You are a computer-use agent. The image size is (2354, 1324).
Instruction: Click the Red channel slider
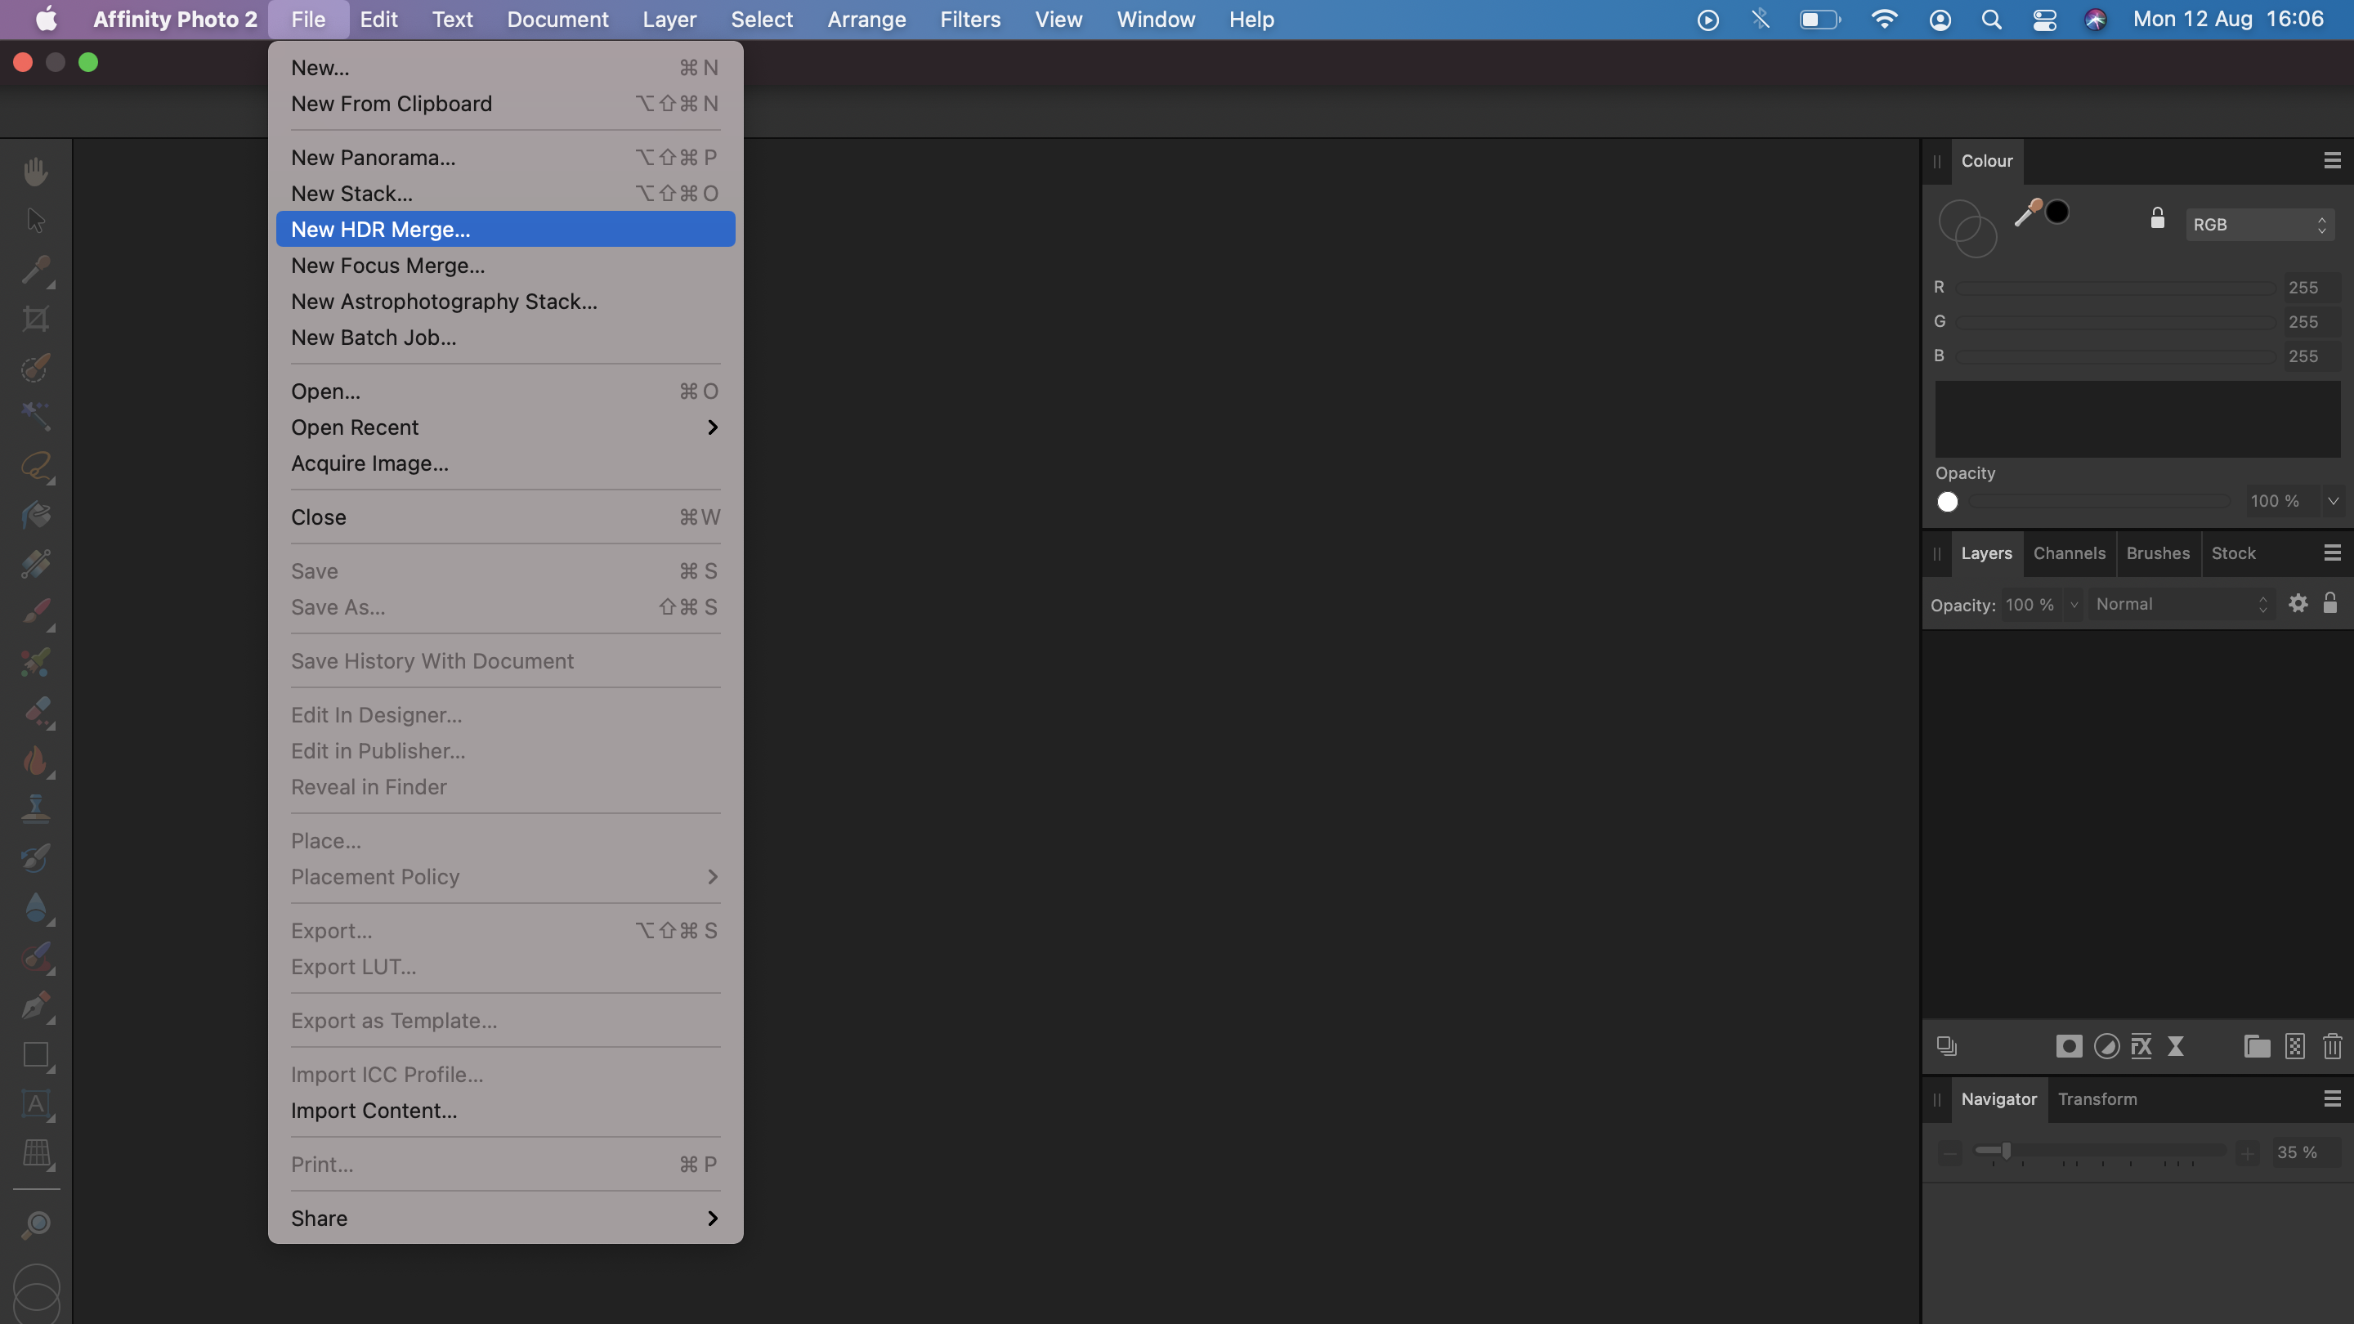click(2114, 288)
